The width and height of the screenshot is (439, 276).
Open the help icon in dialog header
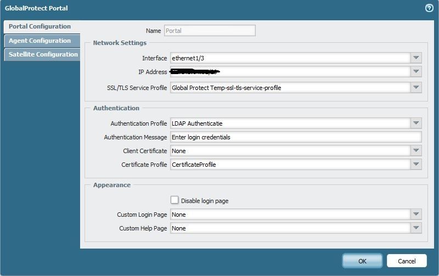tap(429, 8)
